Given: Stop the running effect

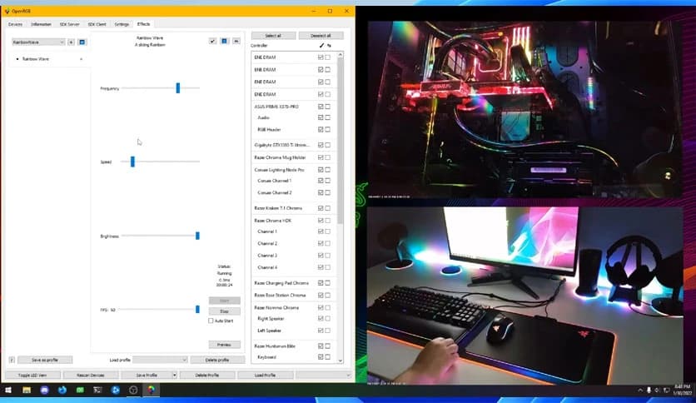Looking at the screenshot, I should [x=225, y=311].
